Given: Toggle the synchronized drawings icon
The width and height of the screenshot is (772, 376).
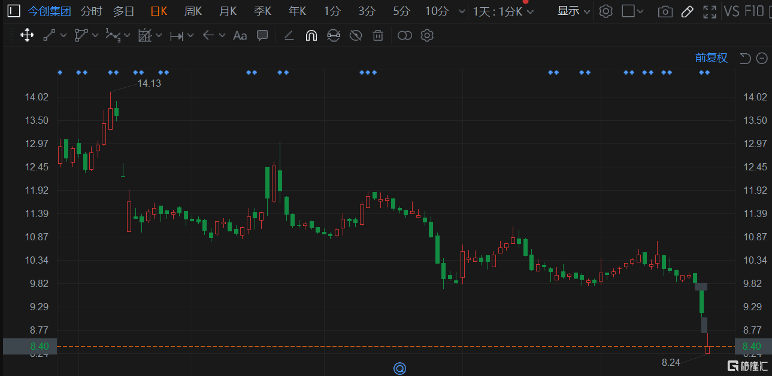Looking at the screenshot, I should click(x=334, y=35).
